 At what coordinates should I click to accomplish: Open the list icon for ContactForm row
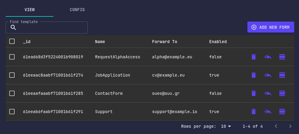point(282,93)
